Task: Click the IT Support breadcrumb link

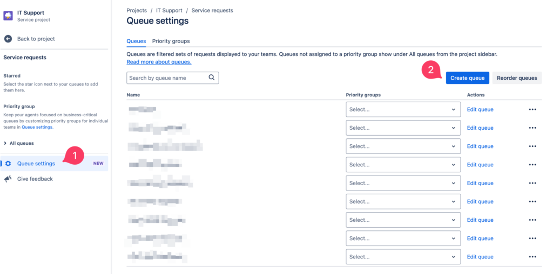Action: tap(169, 11)
